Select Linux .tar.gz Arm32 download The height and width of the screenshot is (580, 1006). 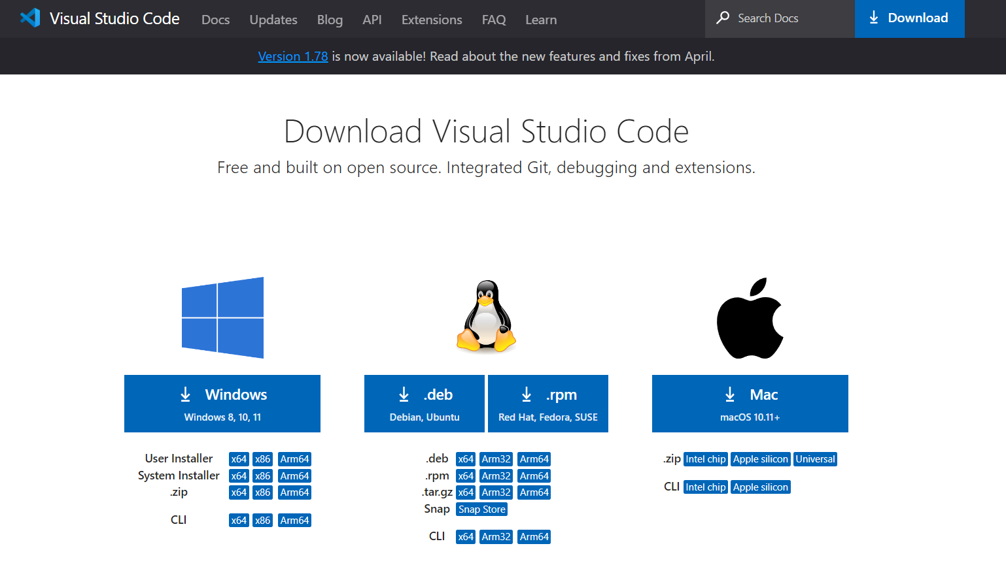tap(496, 492)
